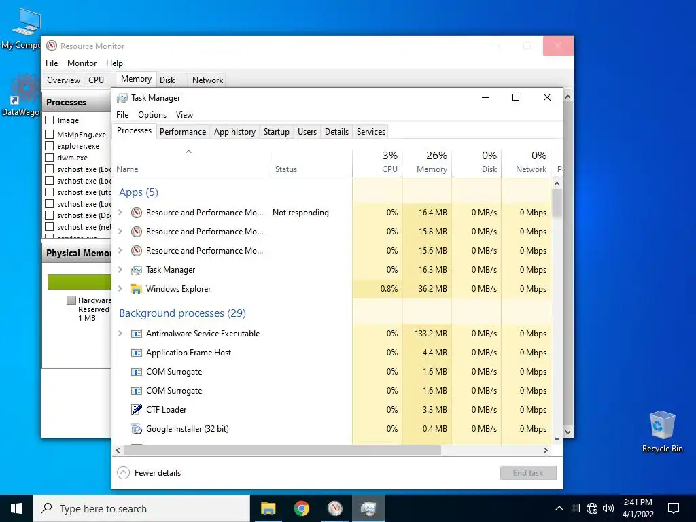Expand the Task Manager process row
Screen dimensions: 696x522
[120, 269]
